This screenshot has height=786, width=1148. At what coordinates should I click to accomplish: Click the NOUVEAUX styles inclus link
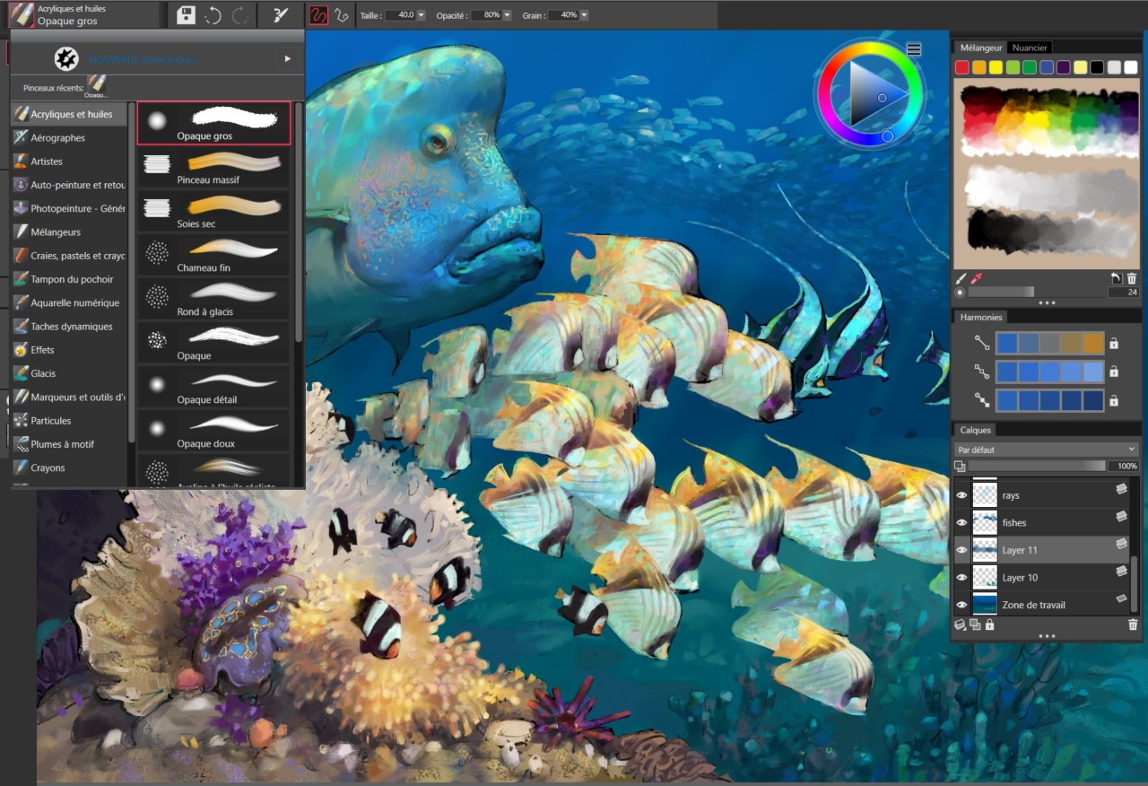(x=143, y=59)
